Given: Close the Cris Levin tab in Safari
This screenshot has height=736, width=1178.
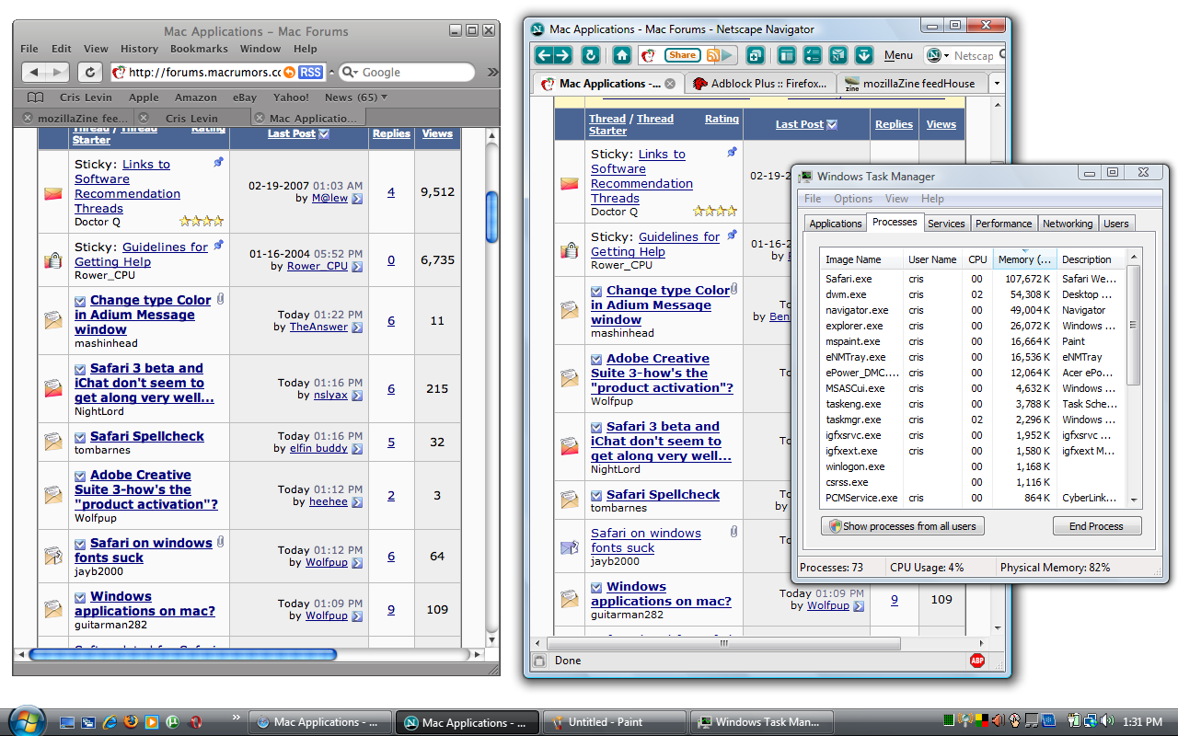Looking at the screenshot, I should click(144, 118).
